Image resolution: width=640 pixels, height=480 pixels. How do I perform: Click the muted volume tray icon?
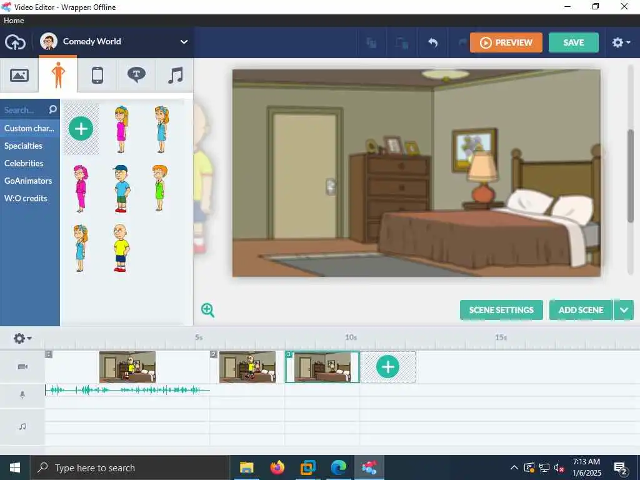559,467
